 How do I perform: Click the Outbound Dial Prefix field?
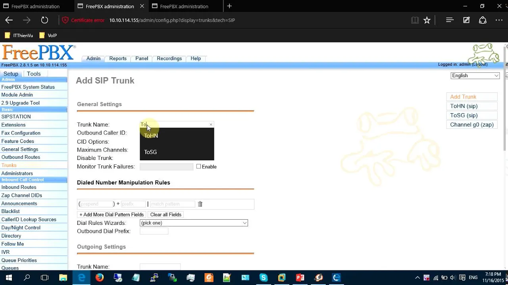pyautogui.click(x=154, y=231)
